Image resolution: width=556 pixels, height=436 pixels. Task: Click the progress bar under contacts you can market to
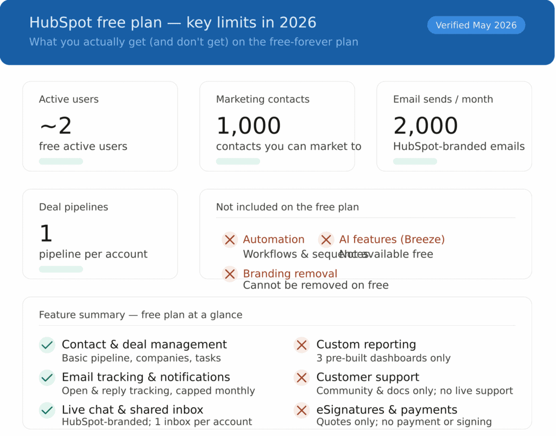[238, 162]
